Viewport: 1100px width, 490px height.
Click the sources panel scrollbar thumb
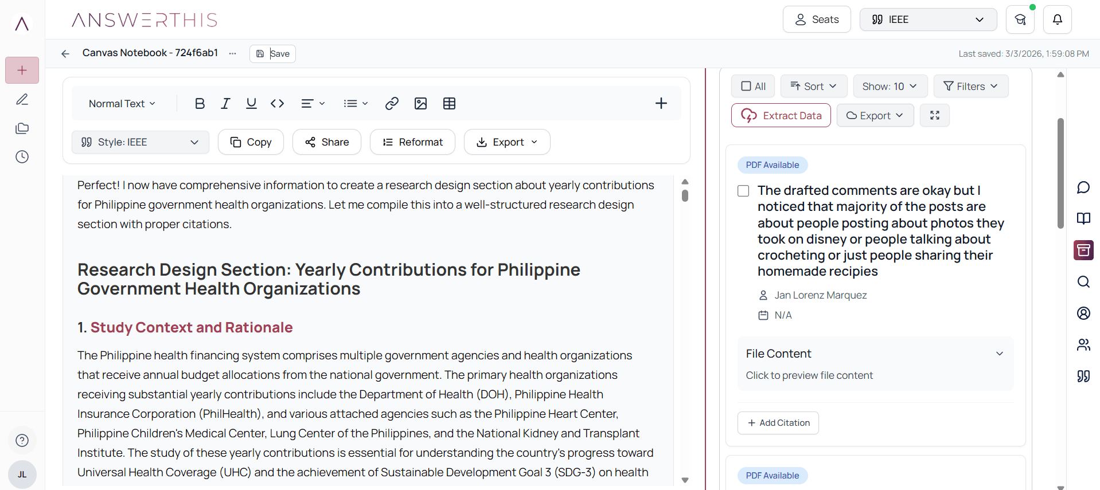(1061, 173)
